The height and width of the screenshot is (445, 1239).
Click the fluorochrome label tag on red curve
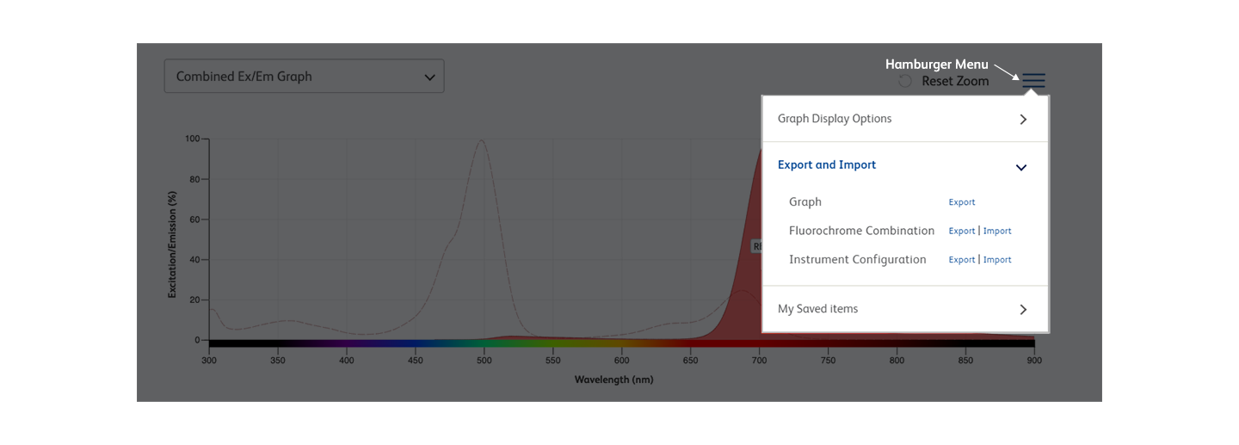point(756,246)
